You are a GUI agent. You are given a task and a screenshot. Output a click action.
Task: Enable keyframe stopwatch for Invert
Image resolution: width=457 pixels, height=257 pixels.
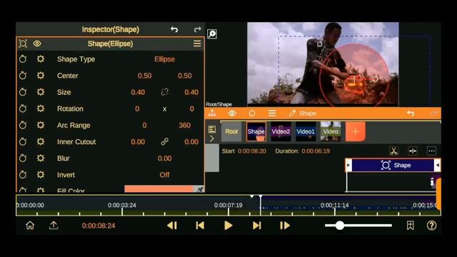click(x=23, y=175)
